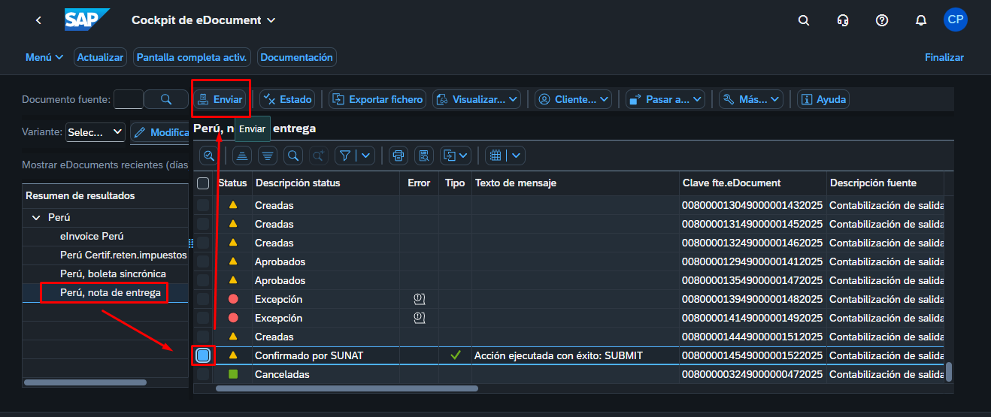Uncheck the Confirmado por SUNAT row checkbox

(203, 355)
